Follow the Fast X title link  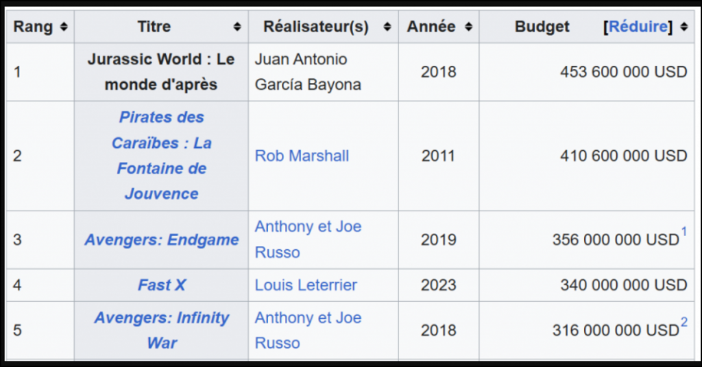point(162,285)
